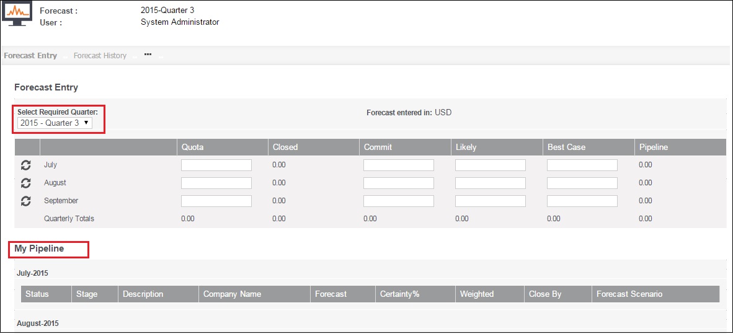Switch to the Forecast History tab

(x=100, y=56)
